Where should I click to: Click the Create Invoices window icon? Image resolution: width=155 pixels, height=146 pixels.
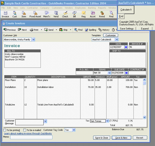pos(4,23)
